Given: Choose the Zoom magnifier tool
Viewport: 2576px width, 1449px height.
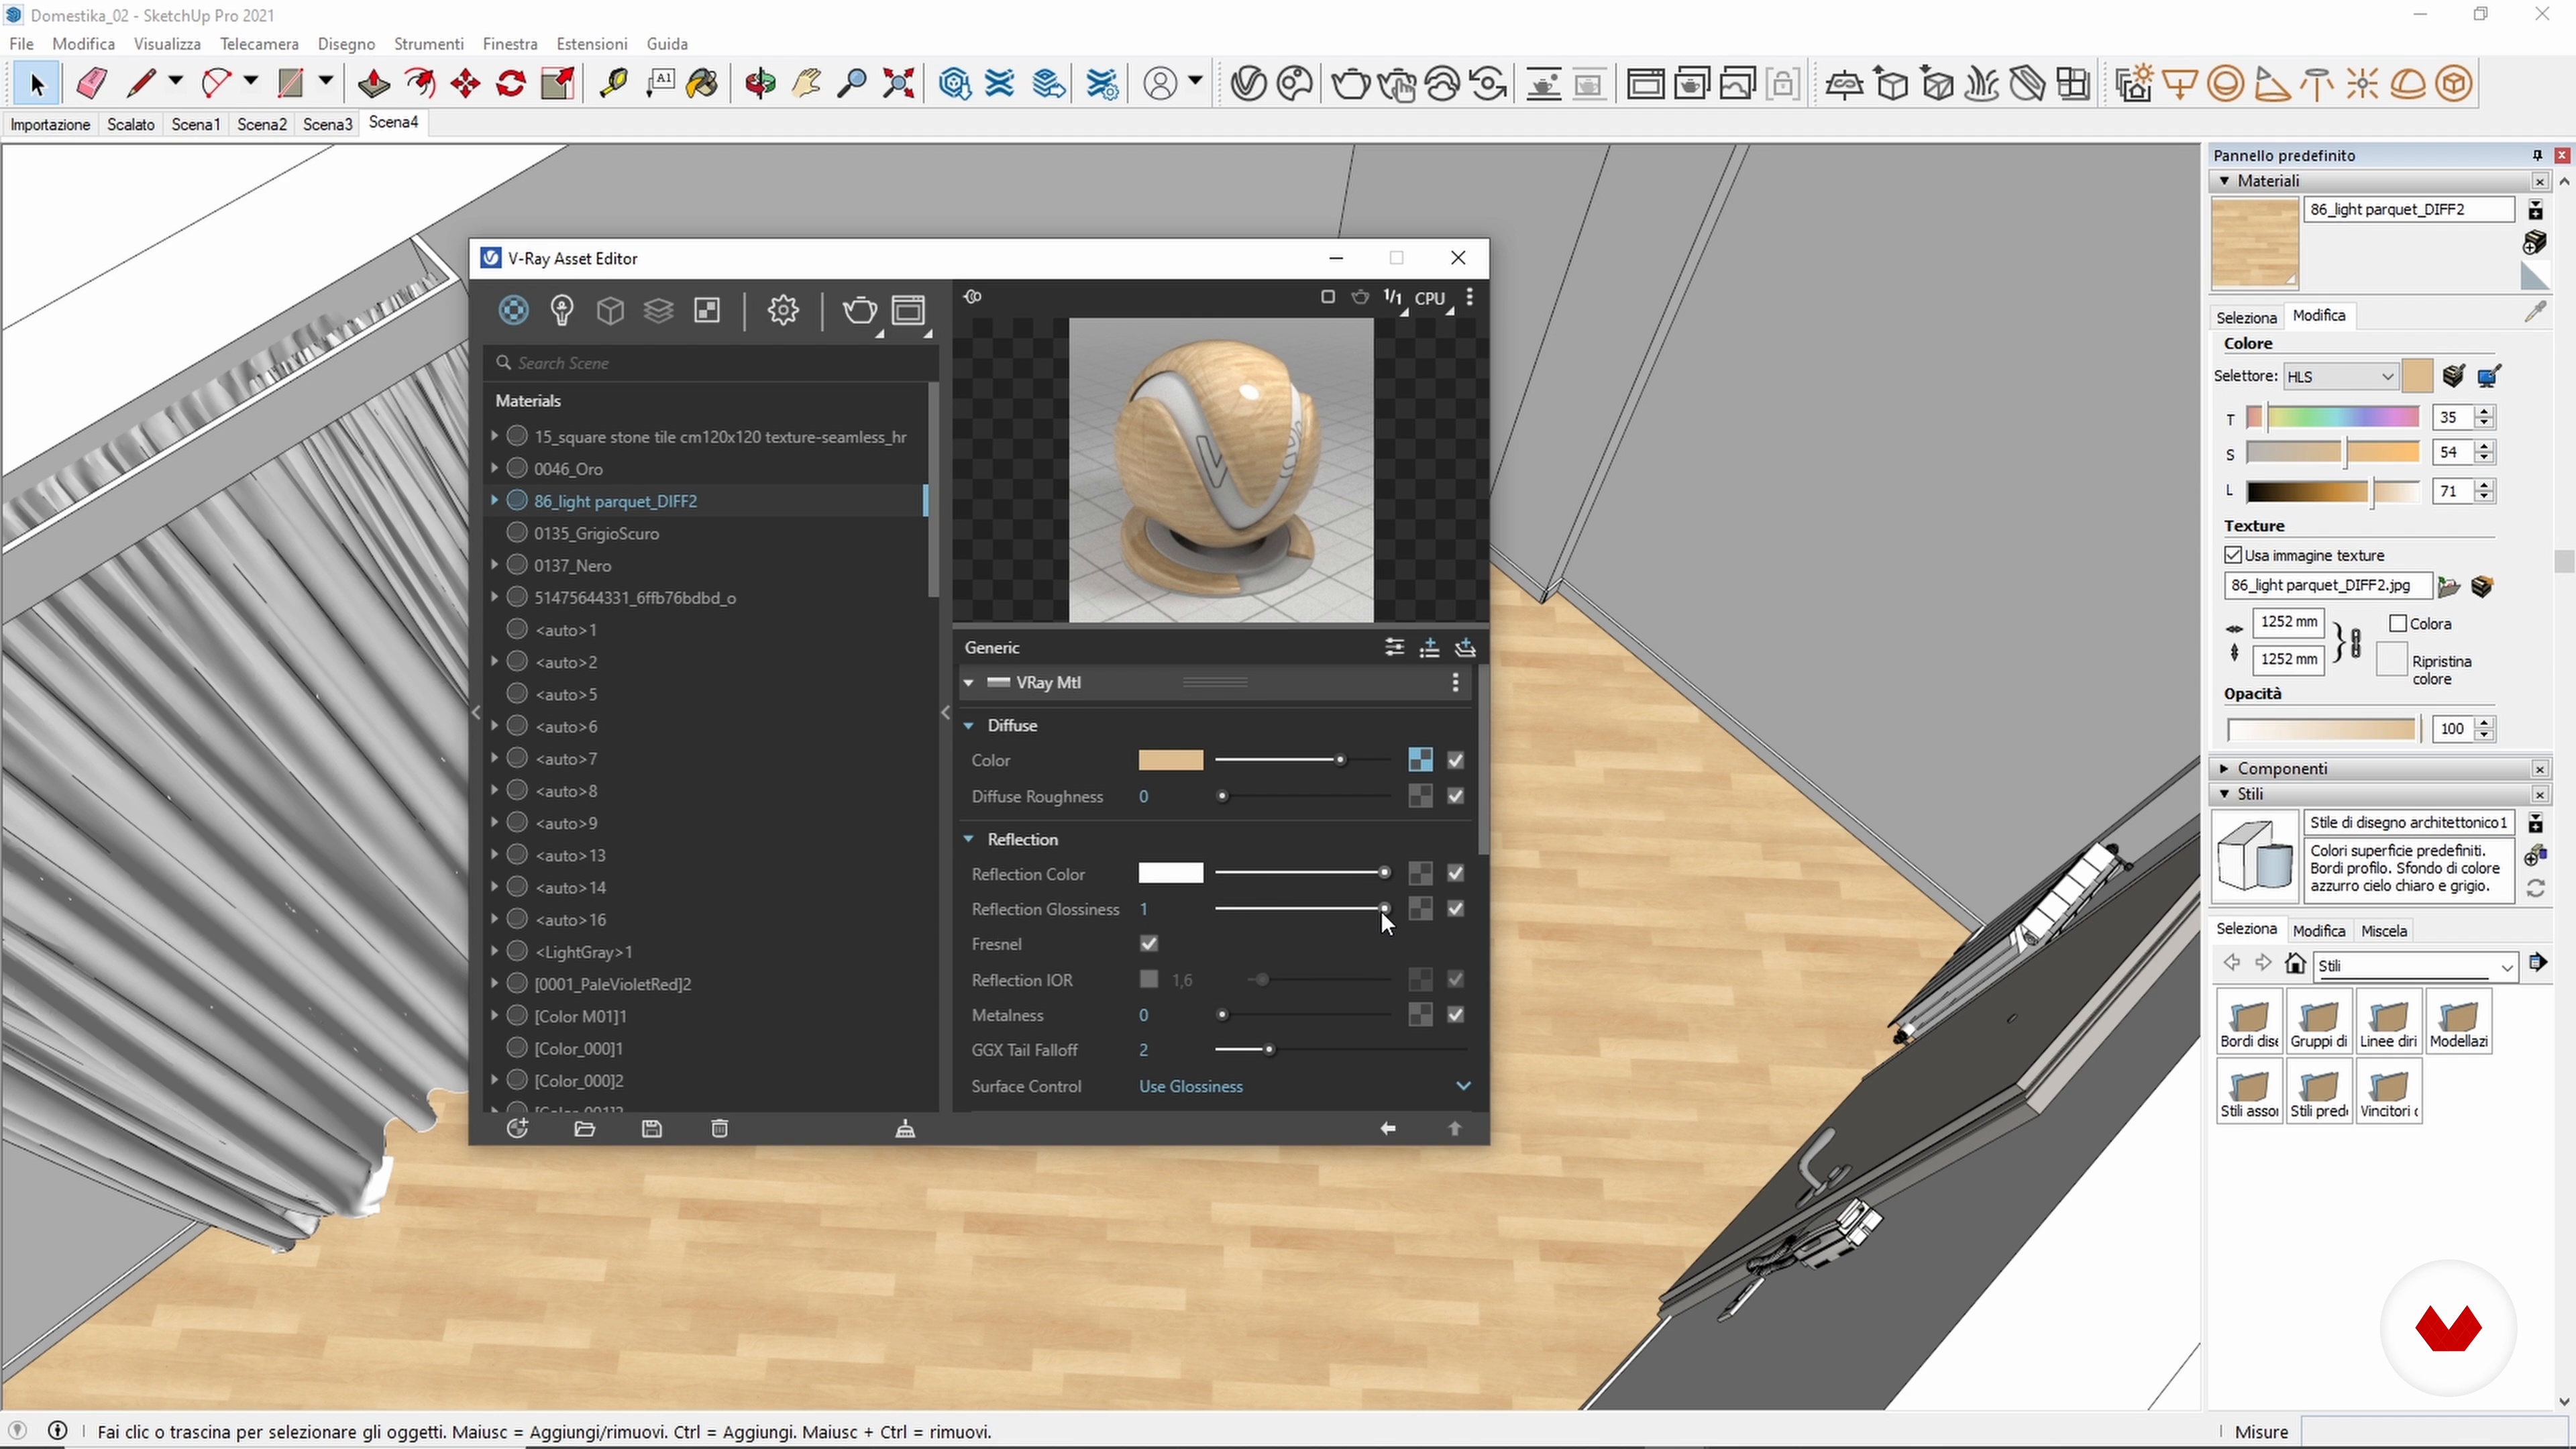Looking at the screenshot, I should click(x=852, y=84).
